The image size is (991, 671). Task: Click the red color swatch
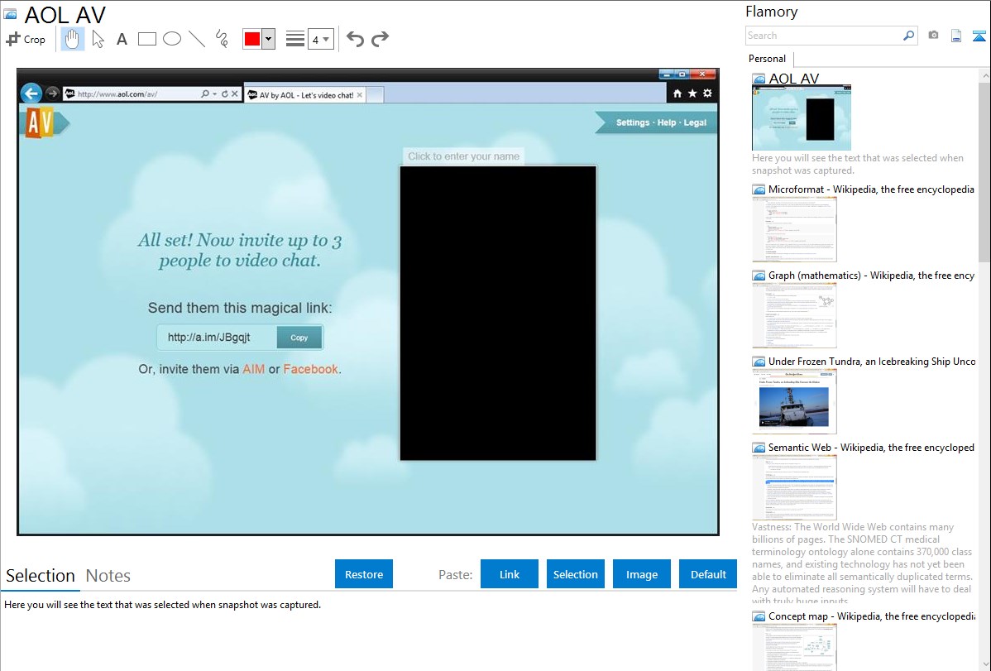coord(252,39)
